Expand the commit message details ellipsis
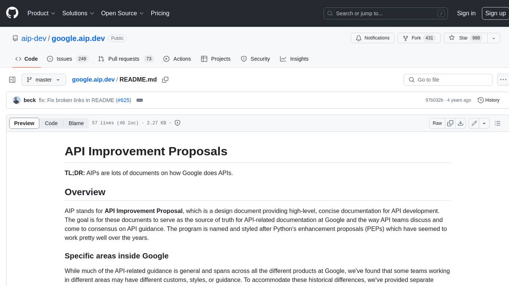Viewport: 509px width, 286px height. [140, 100]
